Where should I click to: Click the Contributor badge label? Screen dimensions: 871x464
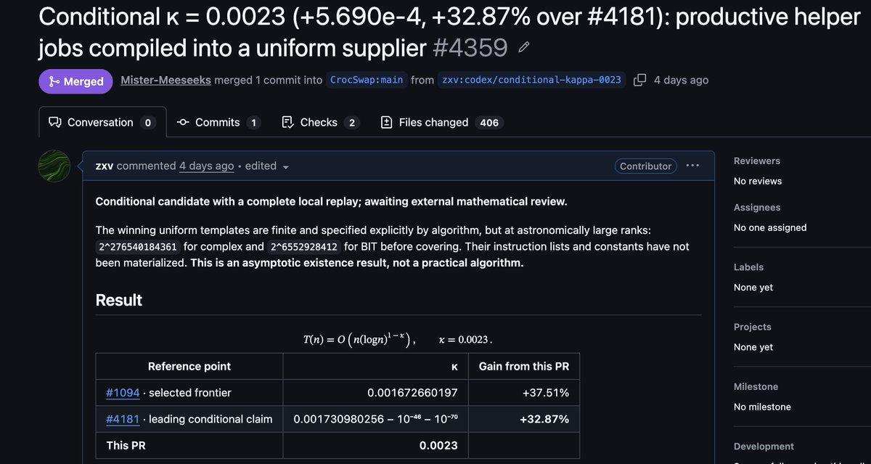[x=645, y=166]
